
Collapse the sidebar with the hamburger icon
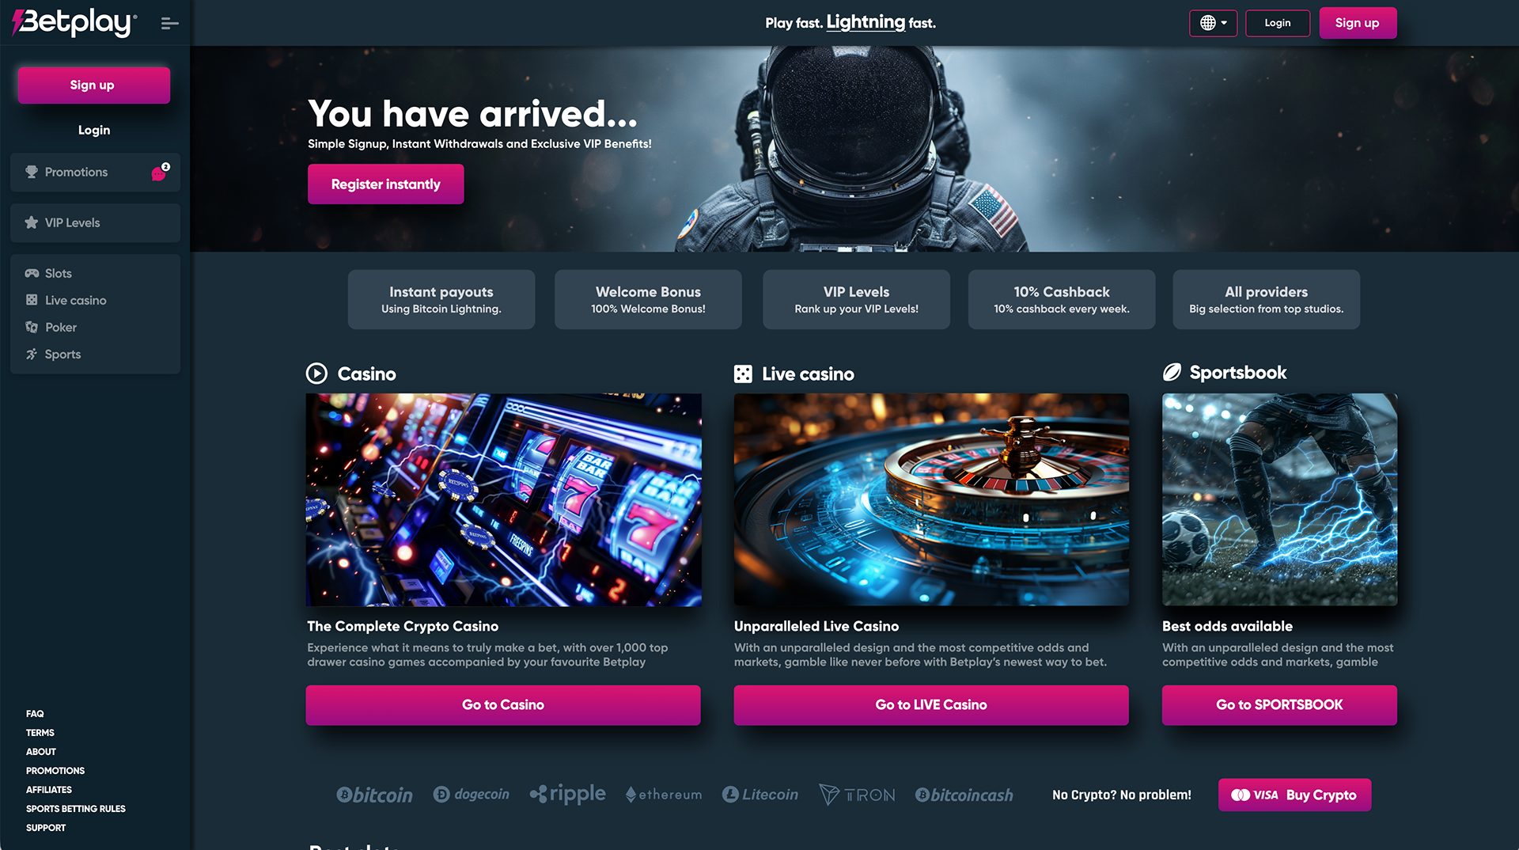click(169, 24)
